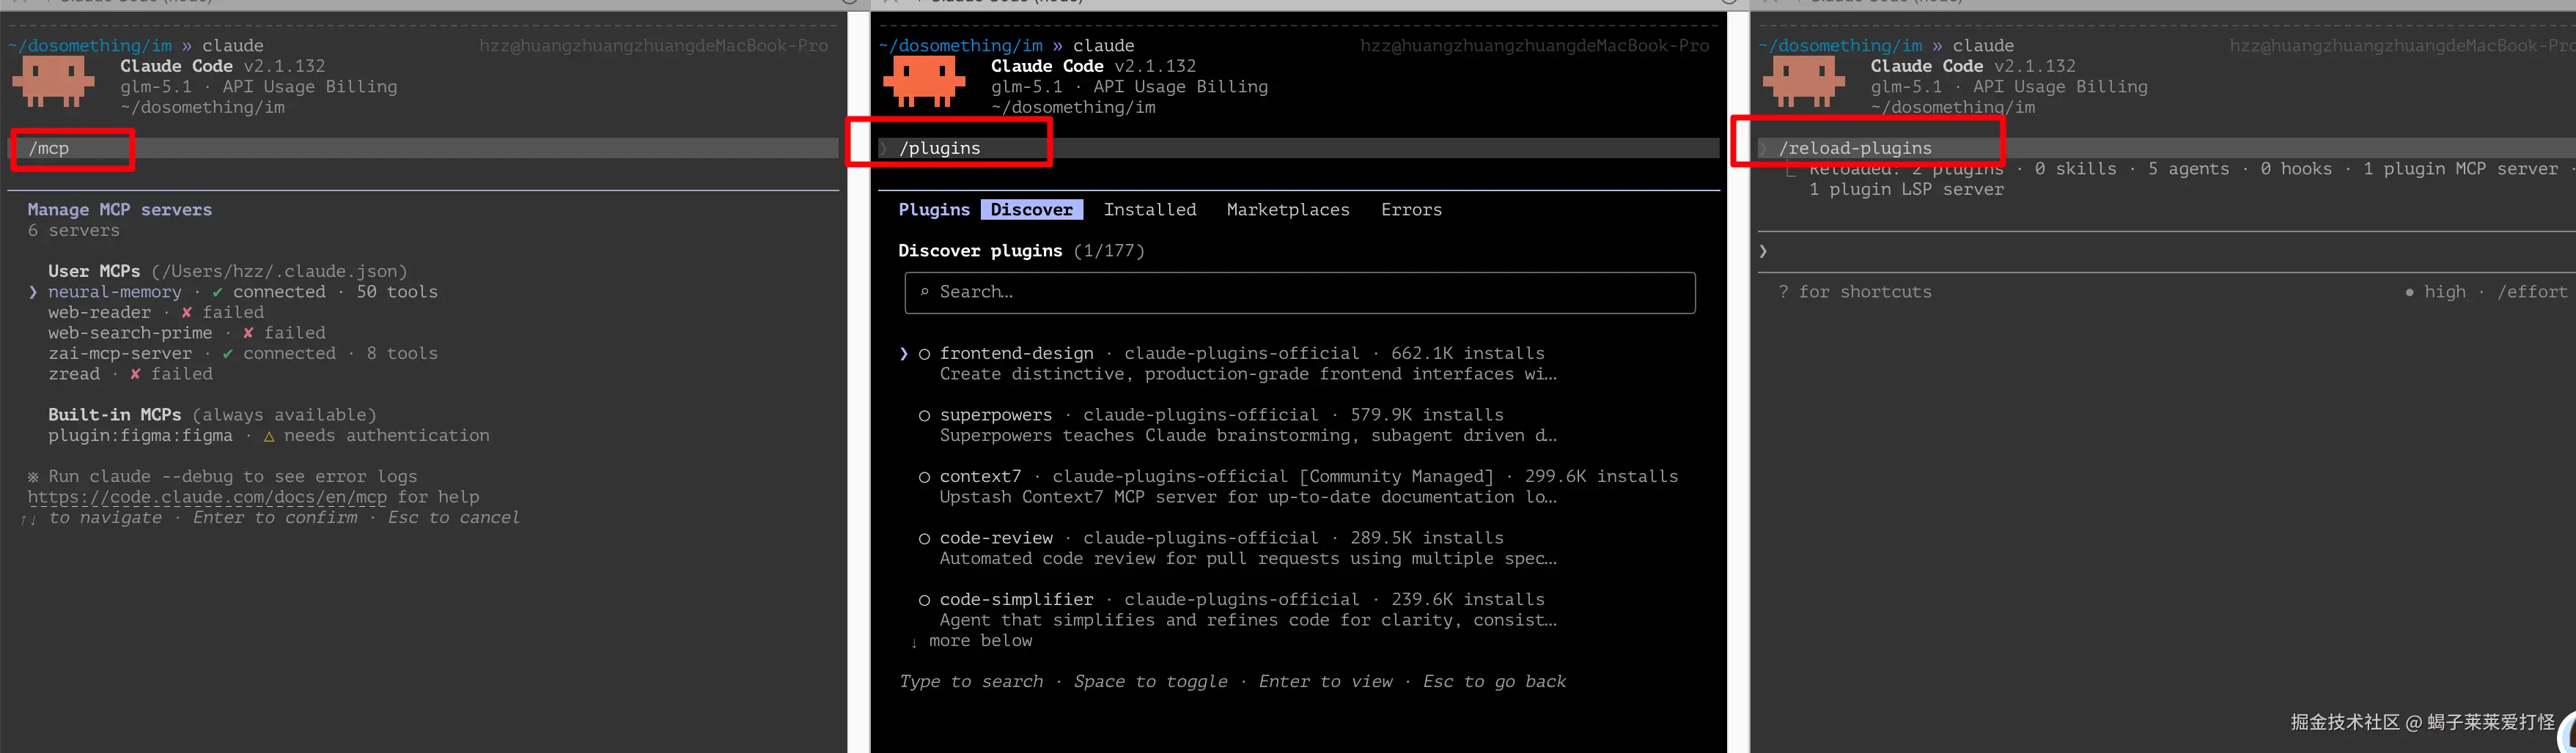
Task: Click the selection chevron beside neural-memory
Action: click(x=33, y=292)
